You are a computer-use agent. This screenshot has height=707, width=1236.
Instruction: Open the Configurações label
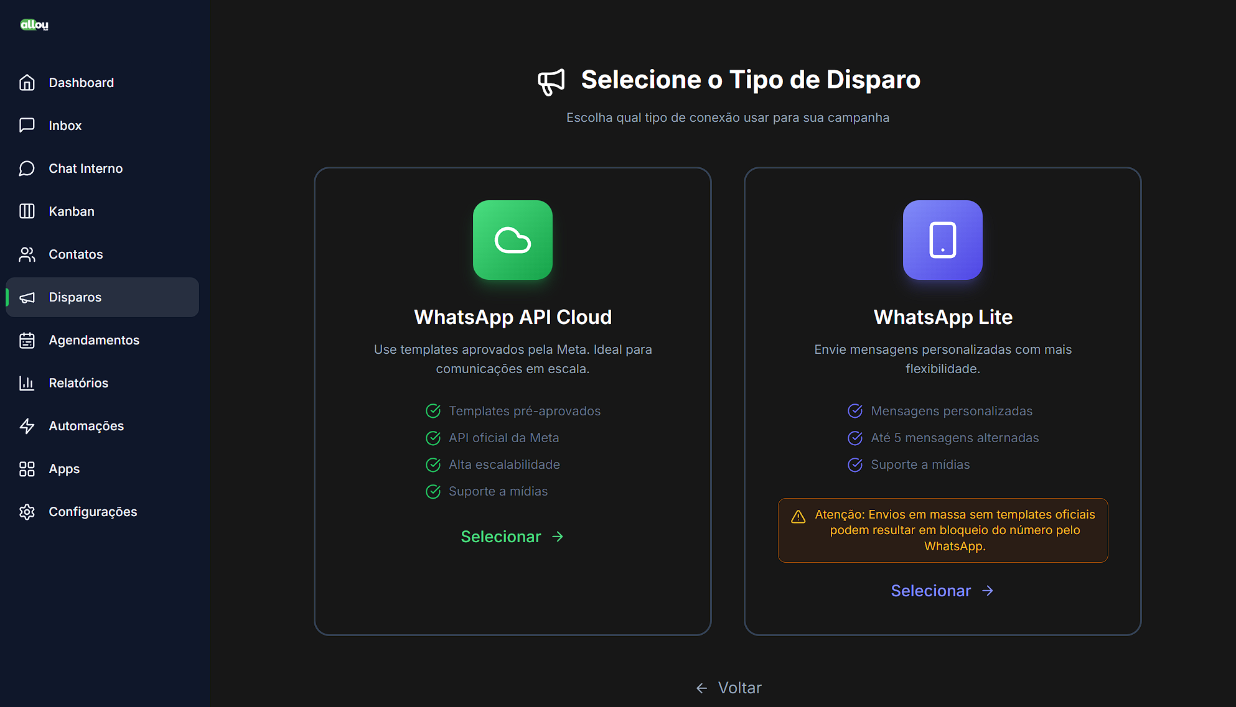93,512
